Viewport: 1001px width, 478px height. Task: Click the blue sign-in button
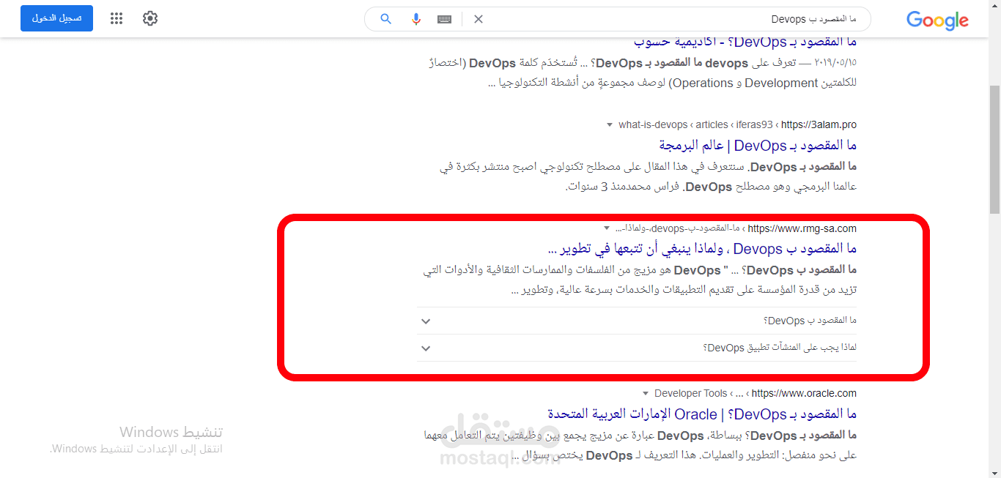pos(56,18)
